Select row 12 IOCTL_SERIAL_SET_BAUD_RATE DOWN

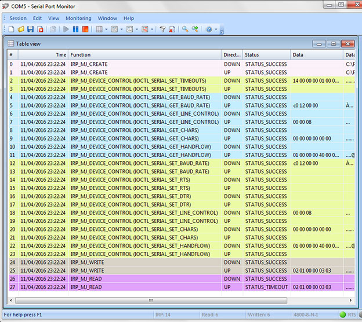(x=181, y=163)
